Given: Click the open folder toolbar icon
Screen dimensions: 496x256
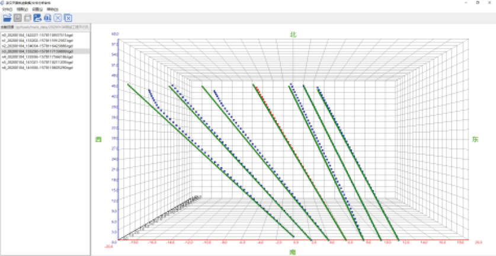Looking at the screenshot, I should [x=7, y=18].
